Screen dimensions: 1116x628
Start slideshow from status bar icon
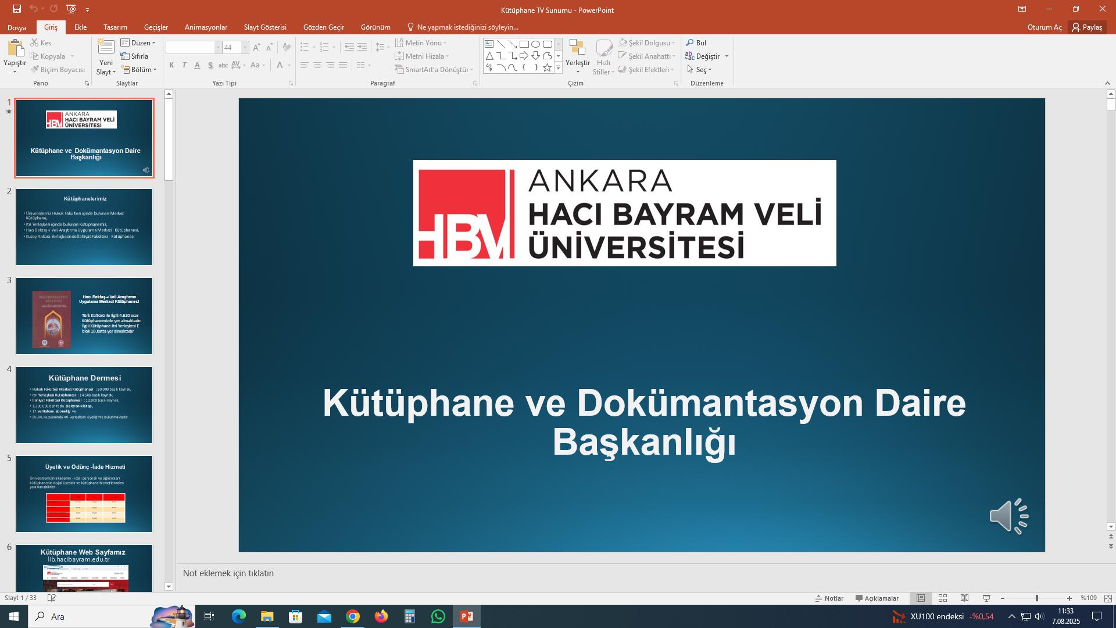pyautogui.click(x=986, y=598)
